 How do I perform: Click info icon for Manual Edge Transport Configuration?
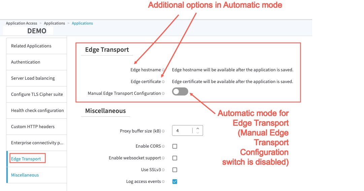(163, 93)
